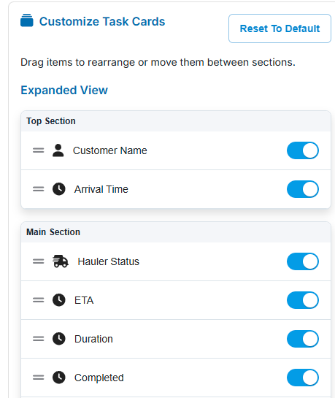Click the truck icon beside Hauler Status
This screenshot has width=335, height=398.
pyautogui.click(x=61, y=261)
